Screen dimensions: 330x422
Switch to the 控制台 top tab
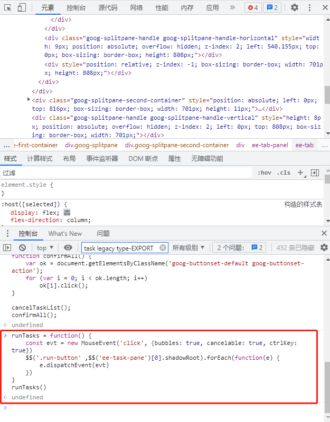[76, 8]
